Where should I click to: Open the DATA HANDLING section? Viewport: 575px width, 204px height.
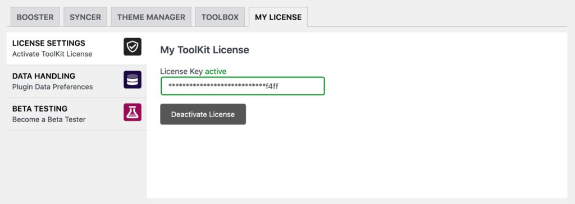pos(76,81)
